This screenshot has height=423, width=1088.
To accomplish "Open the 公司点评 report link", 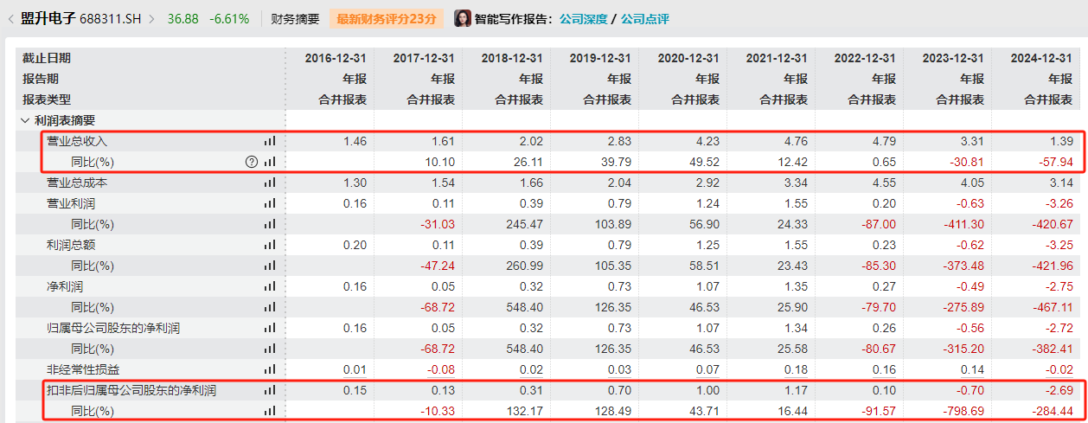I will pyautogui.click(x=644, y=18).
